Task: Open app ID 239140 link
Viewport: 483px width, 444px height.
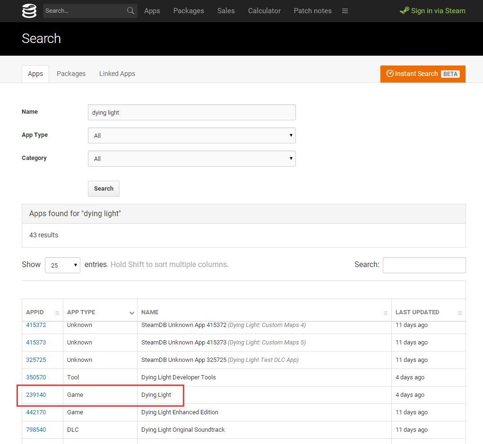Action: 36,395
